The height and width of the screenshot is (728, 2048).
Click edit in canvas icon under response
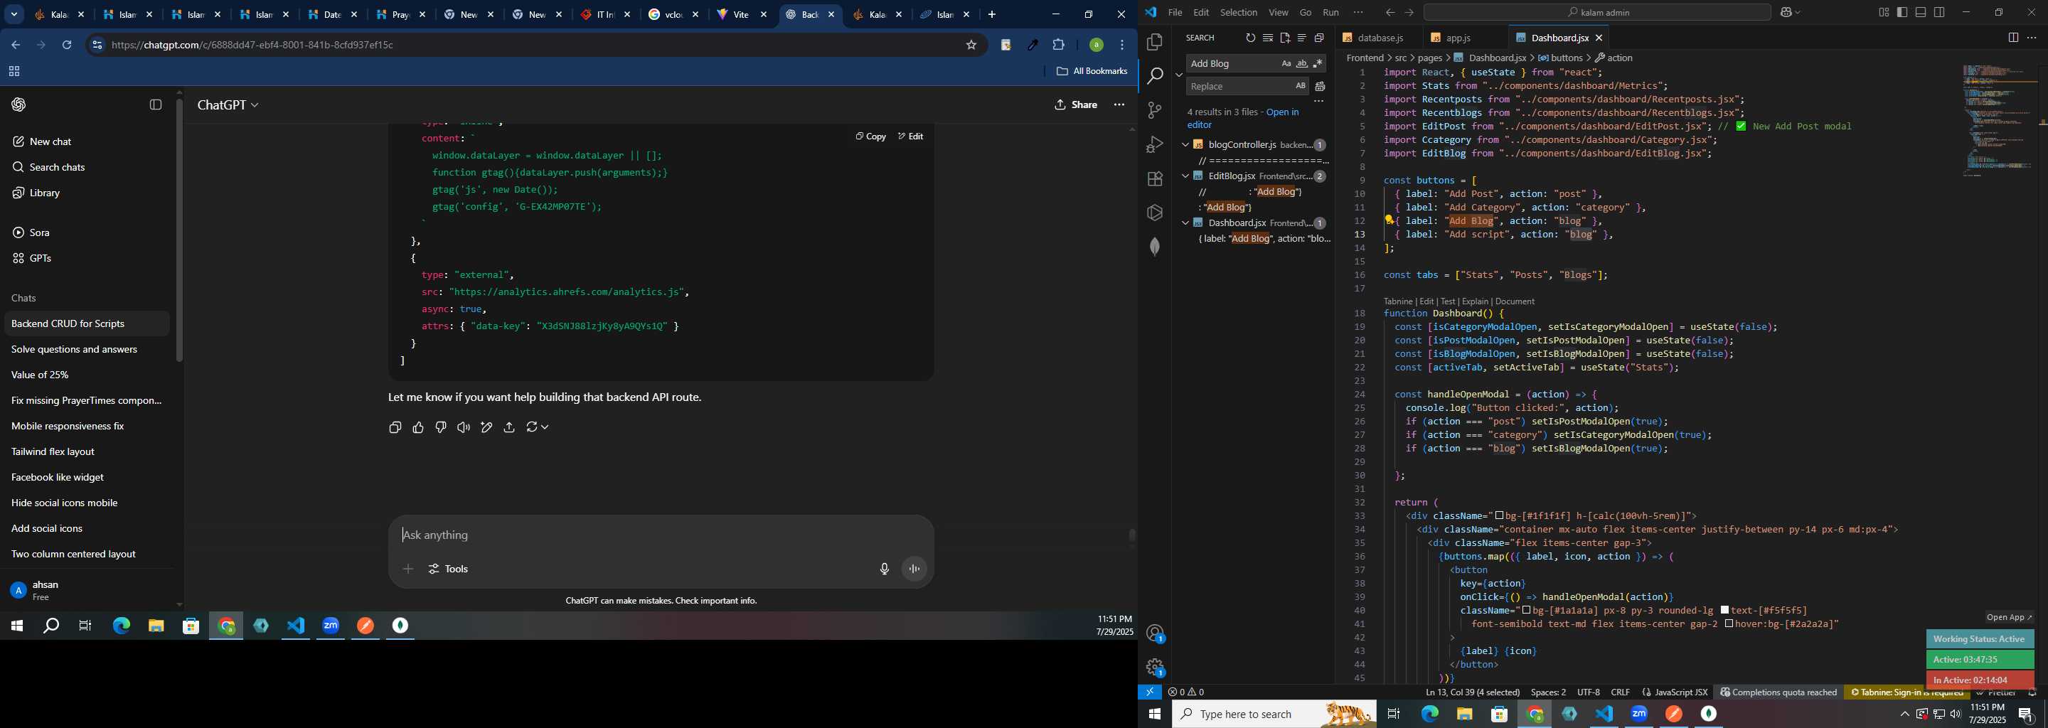point(486,427)
